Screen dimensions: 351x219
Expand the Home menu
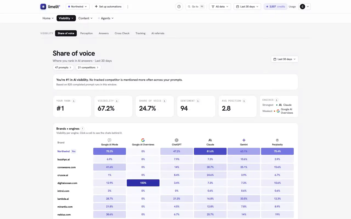48,18
